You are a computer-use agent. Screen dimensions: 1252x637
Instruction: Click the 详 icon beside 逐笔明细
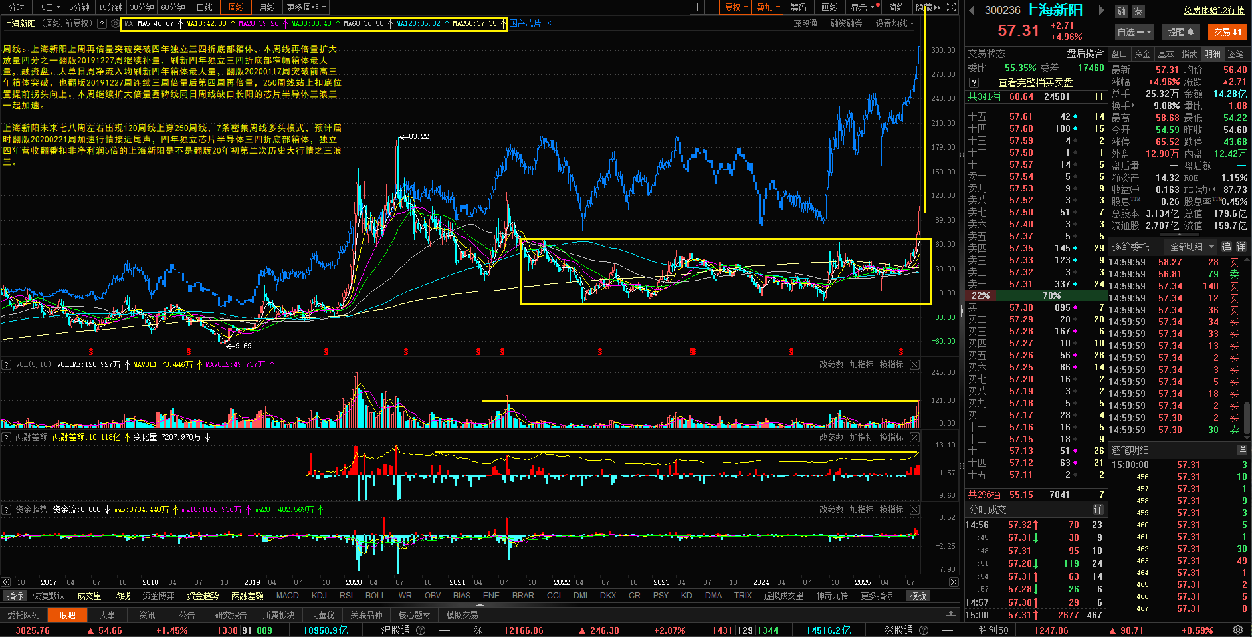coord(1241,450)
